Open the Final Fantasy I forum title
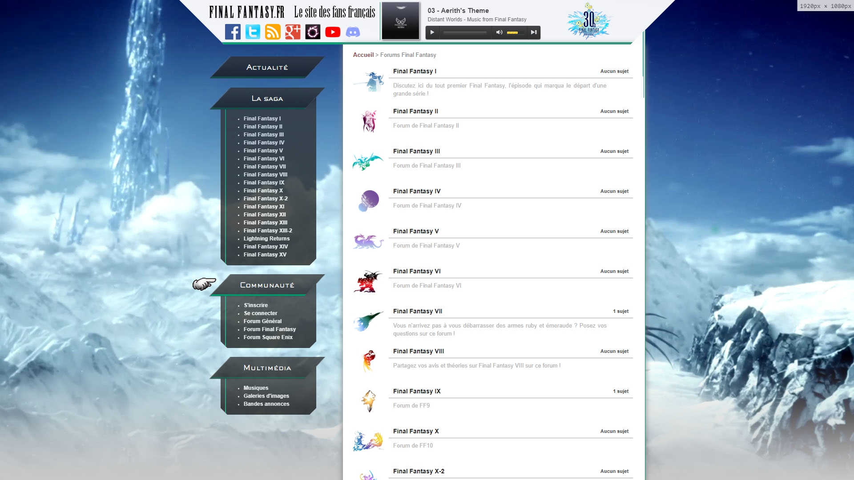854x480 pixels. [415, 71]
